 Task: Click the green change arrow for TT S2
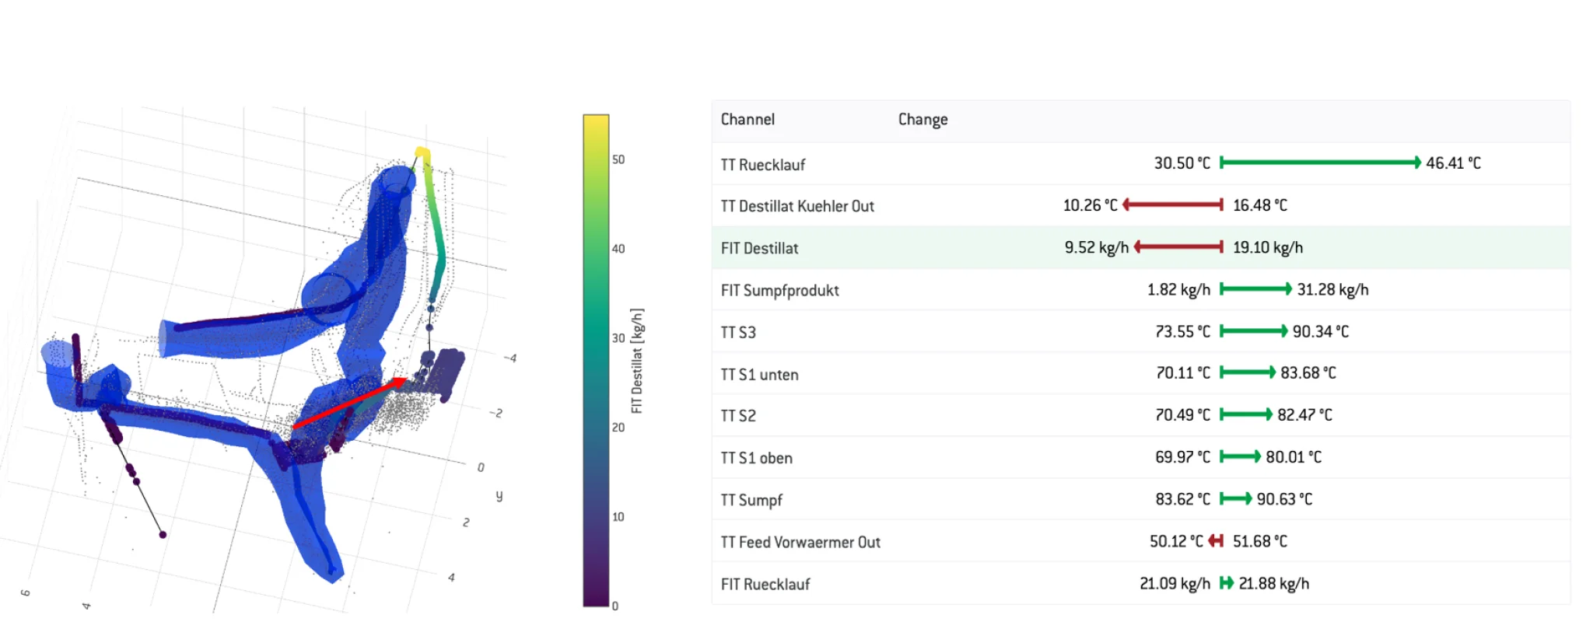1246,414
